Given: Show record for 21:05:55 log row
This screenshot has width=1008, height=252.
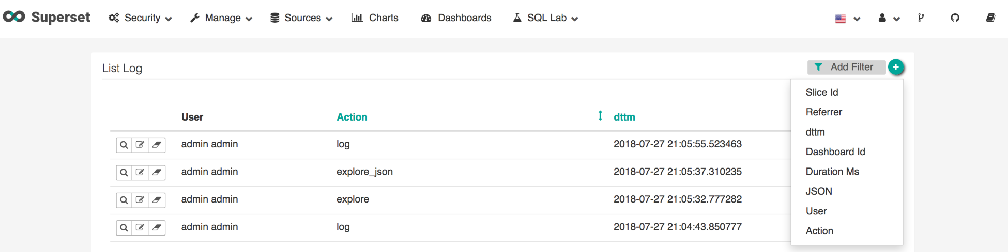Looking at the screenshot, I should (x=124, y=145).
